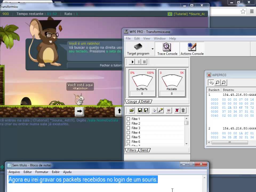Enable the Filter 1 checkbox

128,119
